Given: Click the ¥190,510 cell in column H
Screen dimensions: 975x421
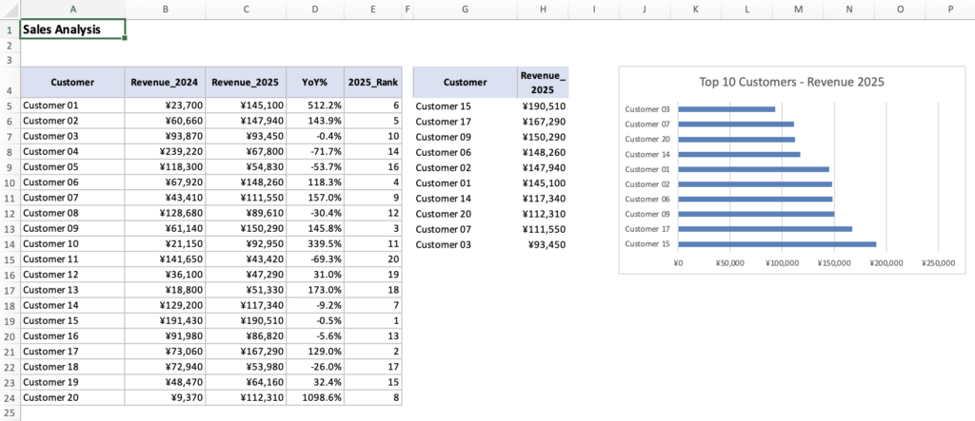Looking at the screenshot, I should tap(543, 106).
